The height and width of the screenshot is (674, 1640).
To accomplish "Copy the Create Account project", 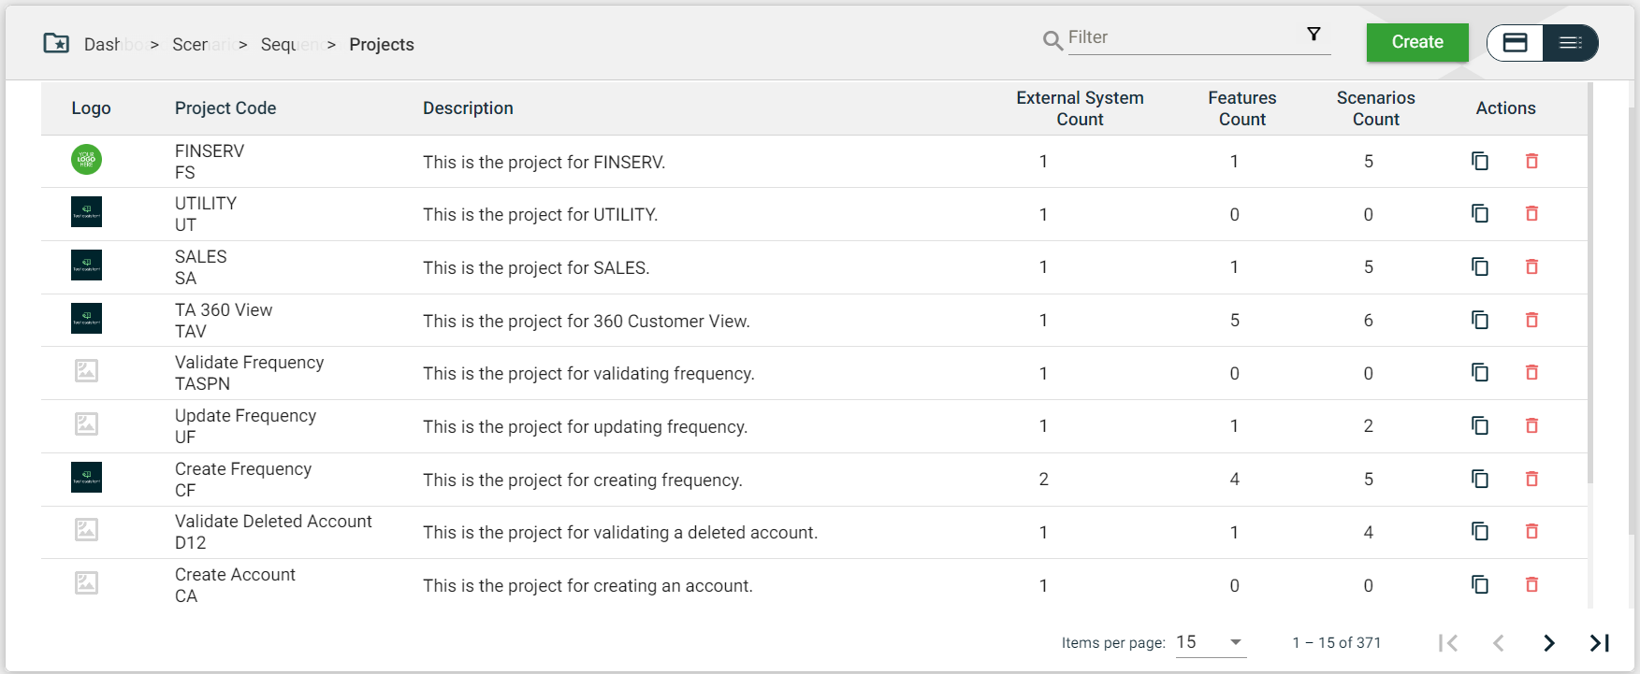I will point(1480,584).
